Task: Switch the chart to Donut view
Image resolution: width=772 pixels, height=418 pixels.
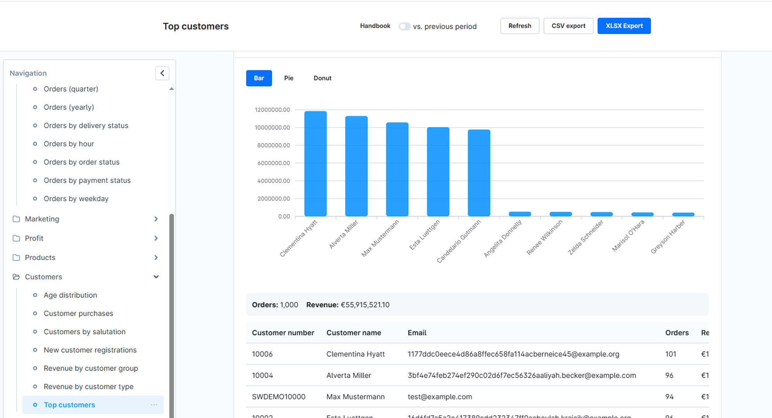Action: coord(322,78)
